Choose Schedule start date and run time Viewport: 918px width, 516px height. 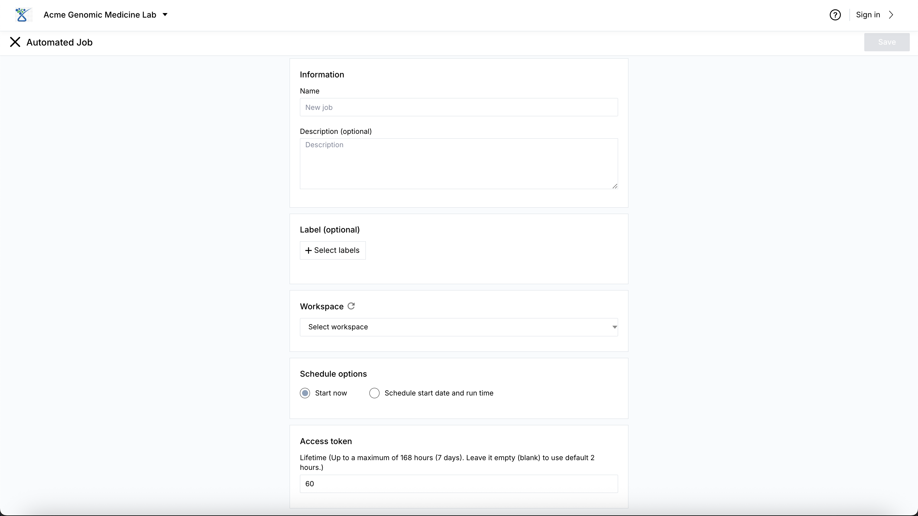point(375,393)
